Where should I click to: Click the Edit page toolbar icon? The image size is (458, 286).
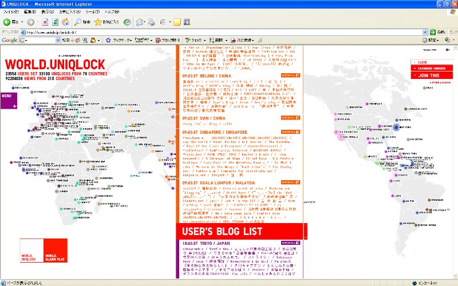tap(163, 22)
